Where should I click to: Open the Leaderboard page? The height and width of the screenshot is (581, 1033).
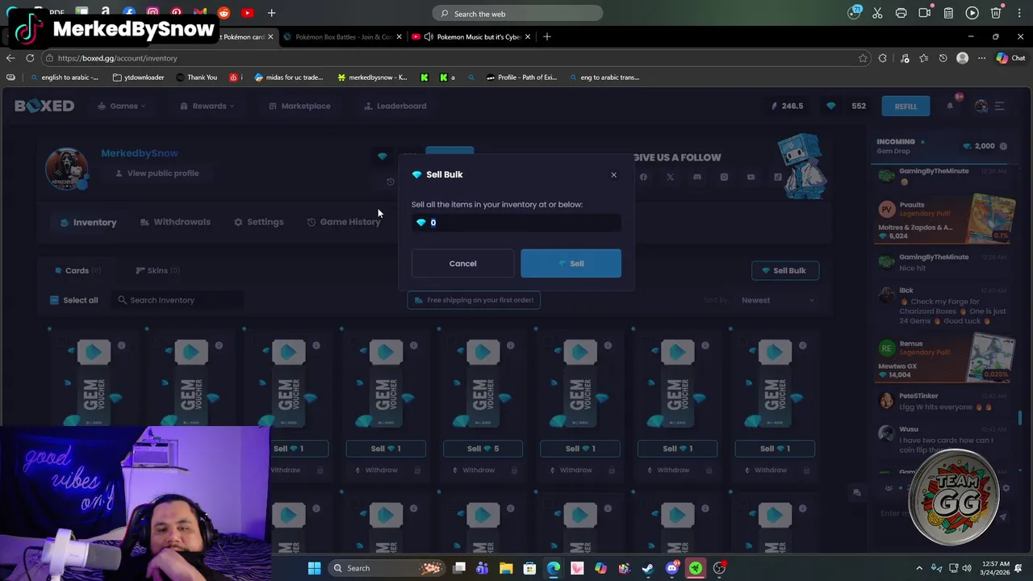tap(395, 106)
